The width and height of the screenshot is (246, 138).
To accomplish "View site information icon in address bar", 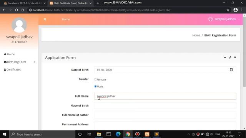I will [30, 10].
